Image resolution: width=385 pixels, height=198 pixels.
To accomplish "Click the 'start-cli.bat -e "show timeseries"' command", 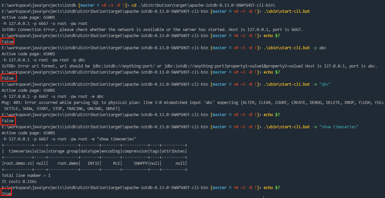I will (311, 127).
